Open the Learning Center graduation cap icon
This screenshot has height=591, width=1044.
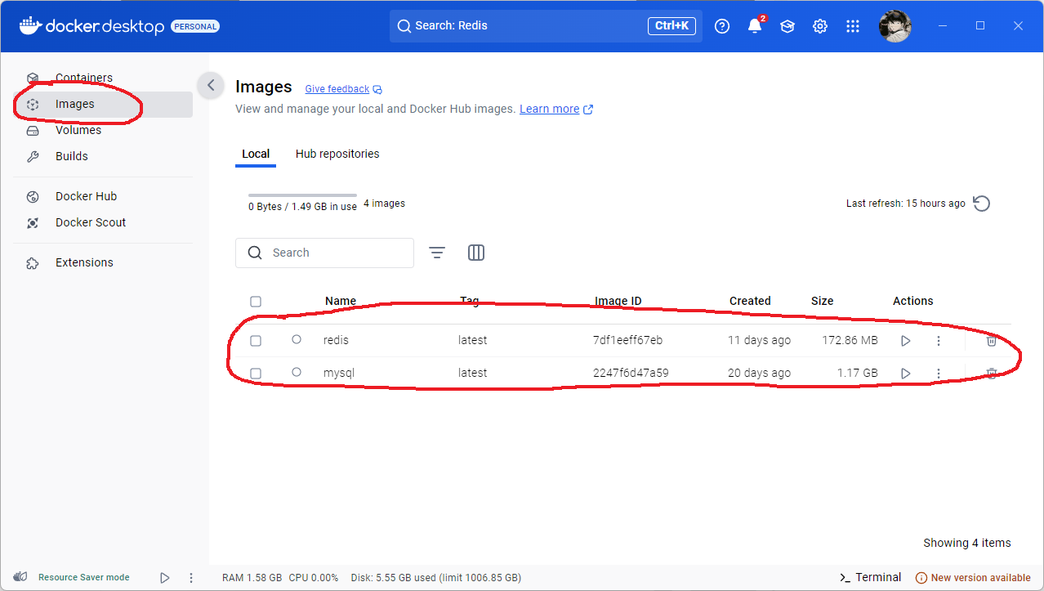[787, 26]
